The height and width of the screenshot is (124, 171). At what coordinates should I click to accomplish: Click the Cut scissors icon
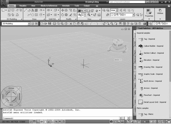[71, 24]
